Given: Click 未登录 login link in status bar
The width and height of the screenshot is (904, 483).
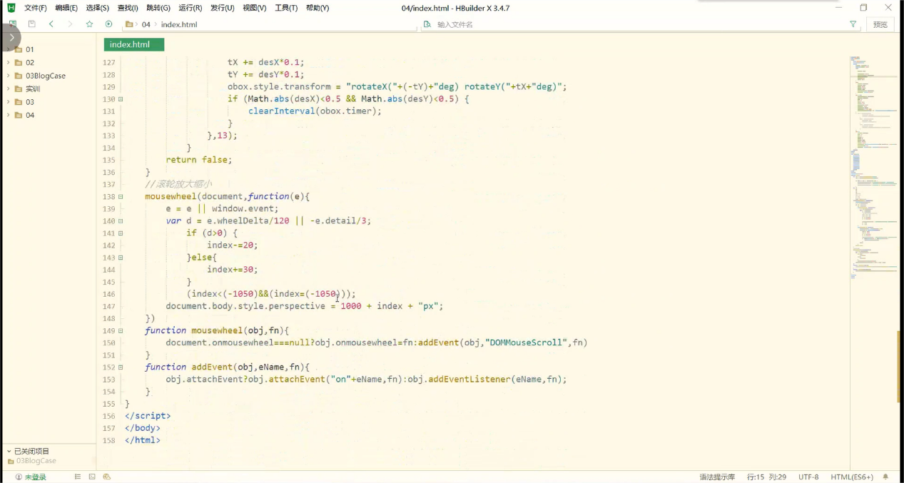Looking at the screenshot, I should pos(35,477).
